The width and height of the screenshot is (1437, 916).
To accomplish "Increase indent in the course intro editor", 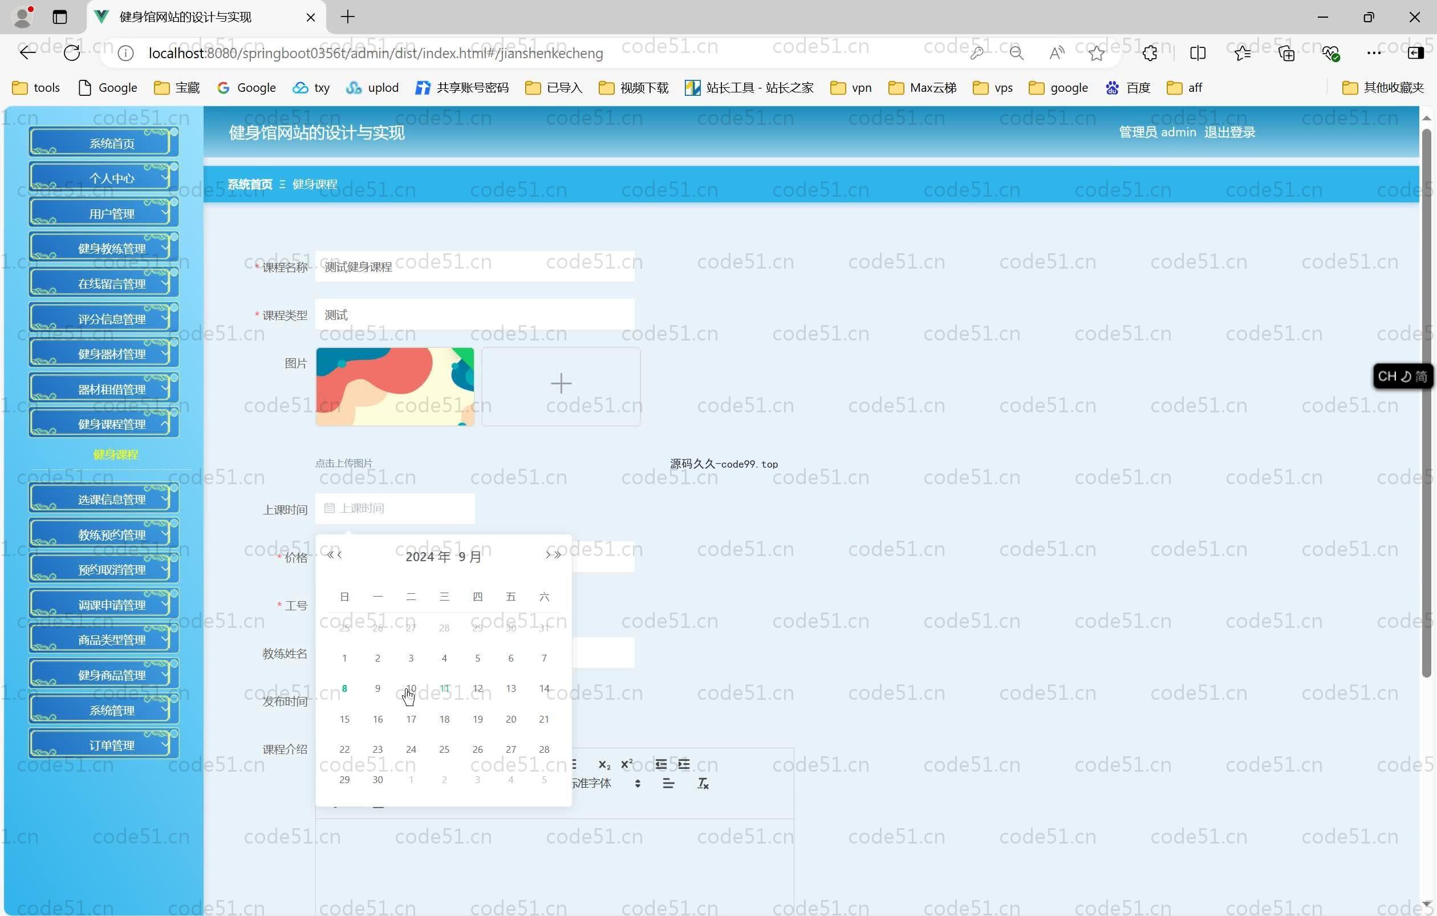I will (684, 764).
